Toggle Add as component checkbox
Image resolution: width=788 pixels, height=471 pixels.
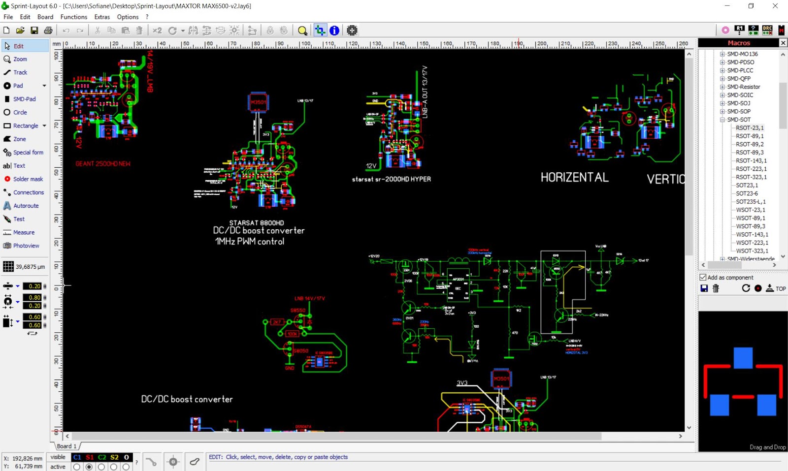[703, 278]
